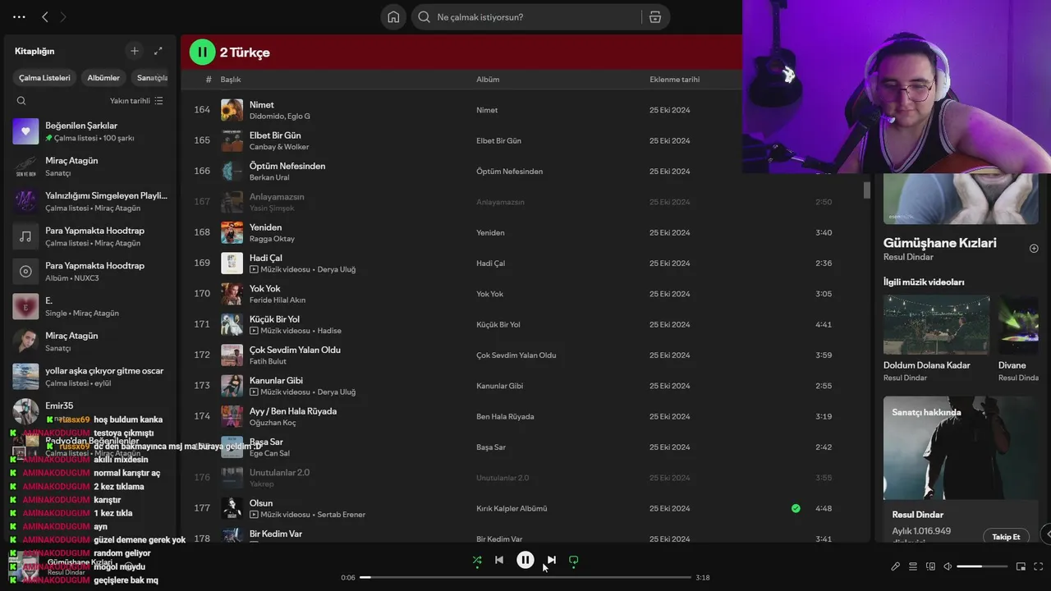Select the 'Sanatçılar' filter chip
1051x591 pixels.
click(x=151, y=78)
